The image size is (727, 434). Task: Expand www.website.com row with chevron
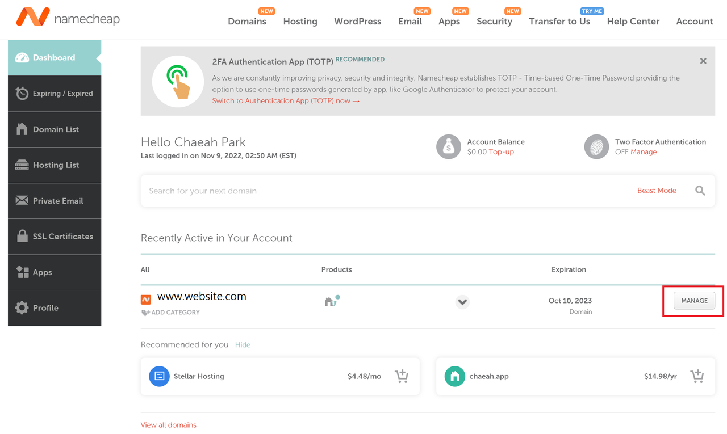[462, 302]
